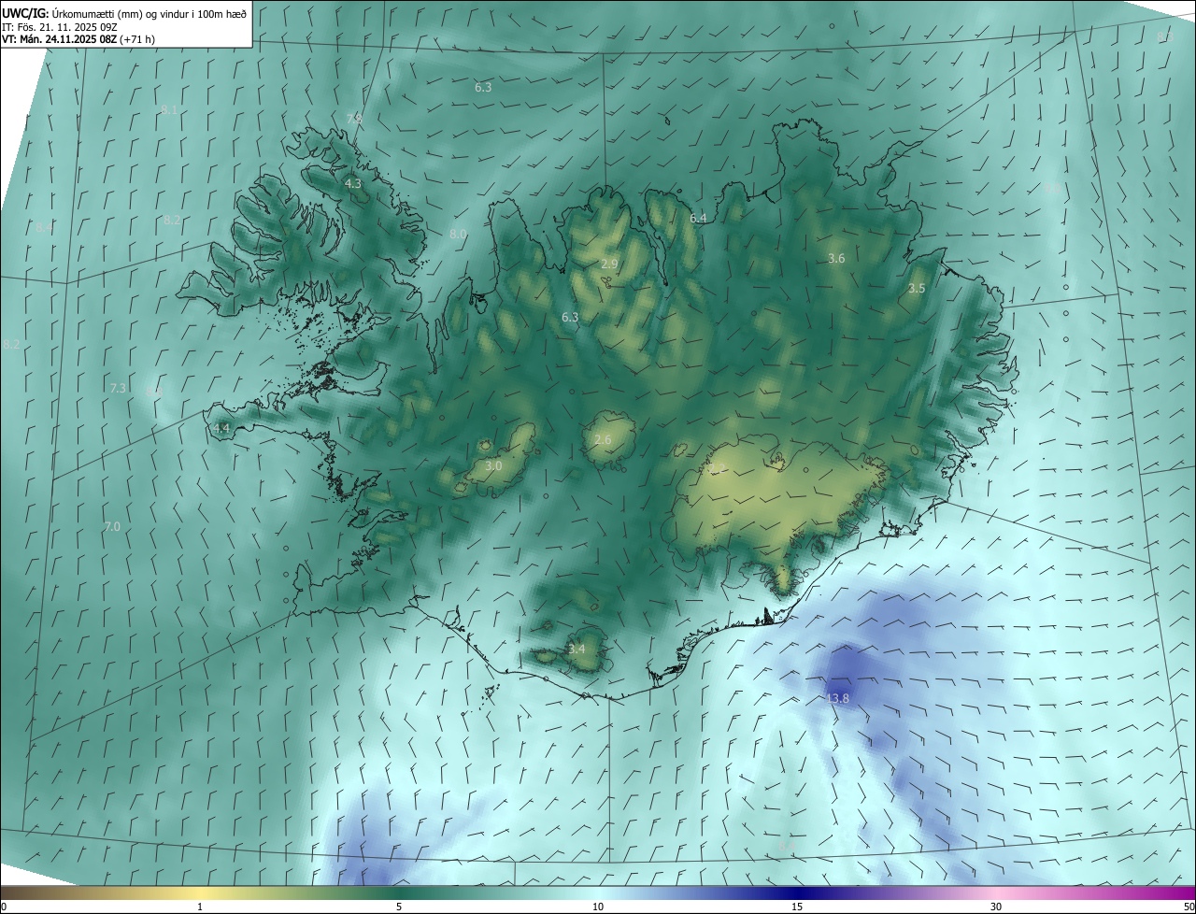Click the colour scale tick labelled 10

click(598, 907)
